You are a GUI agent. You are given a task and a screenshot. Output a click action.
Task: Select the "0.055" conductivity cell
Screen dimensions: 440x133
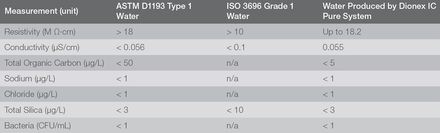pyautogui.click(x=333, y=47)
